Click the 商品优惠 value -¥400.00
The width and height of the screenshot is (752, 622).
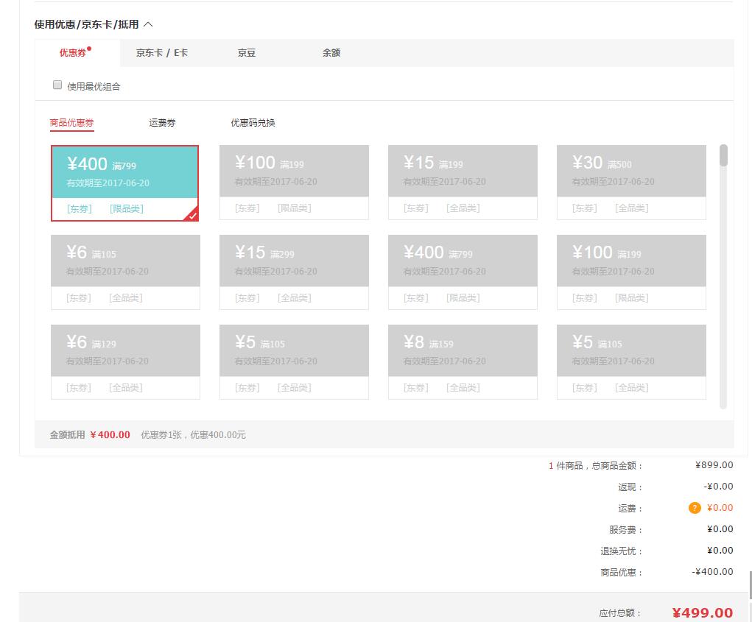point(712,572)
